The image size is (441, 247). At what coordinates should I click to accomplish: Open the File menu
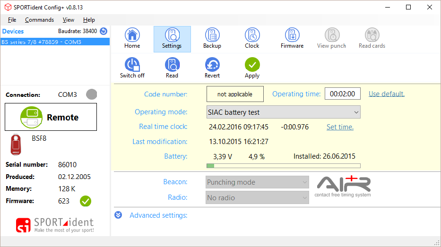click(x=12, y=20)
